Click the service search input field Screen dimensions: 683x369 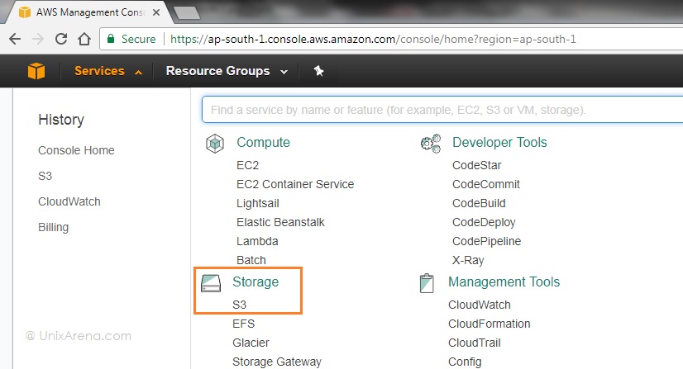coord(442,110)
